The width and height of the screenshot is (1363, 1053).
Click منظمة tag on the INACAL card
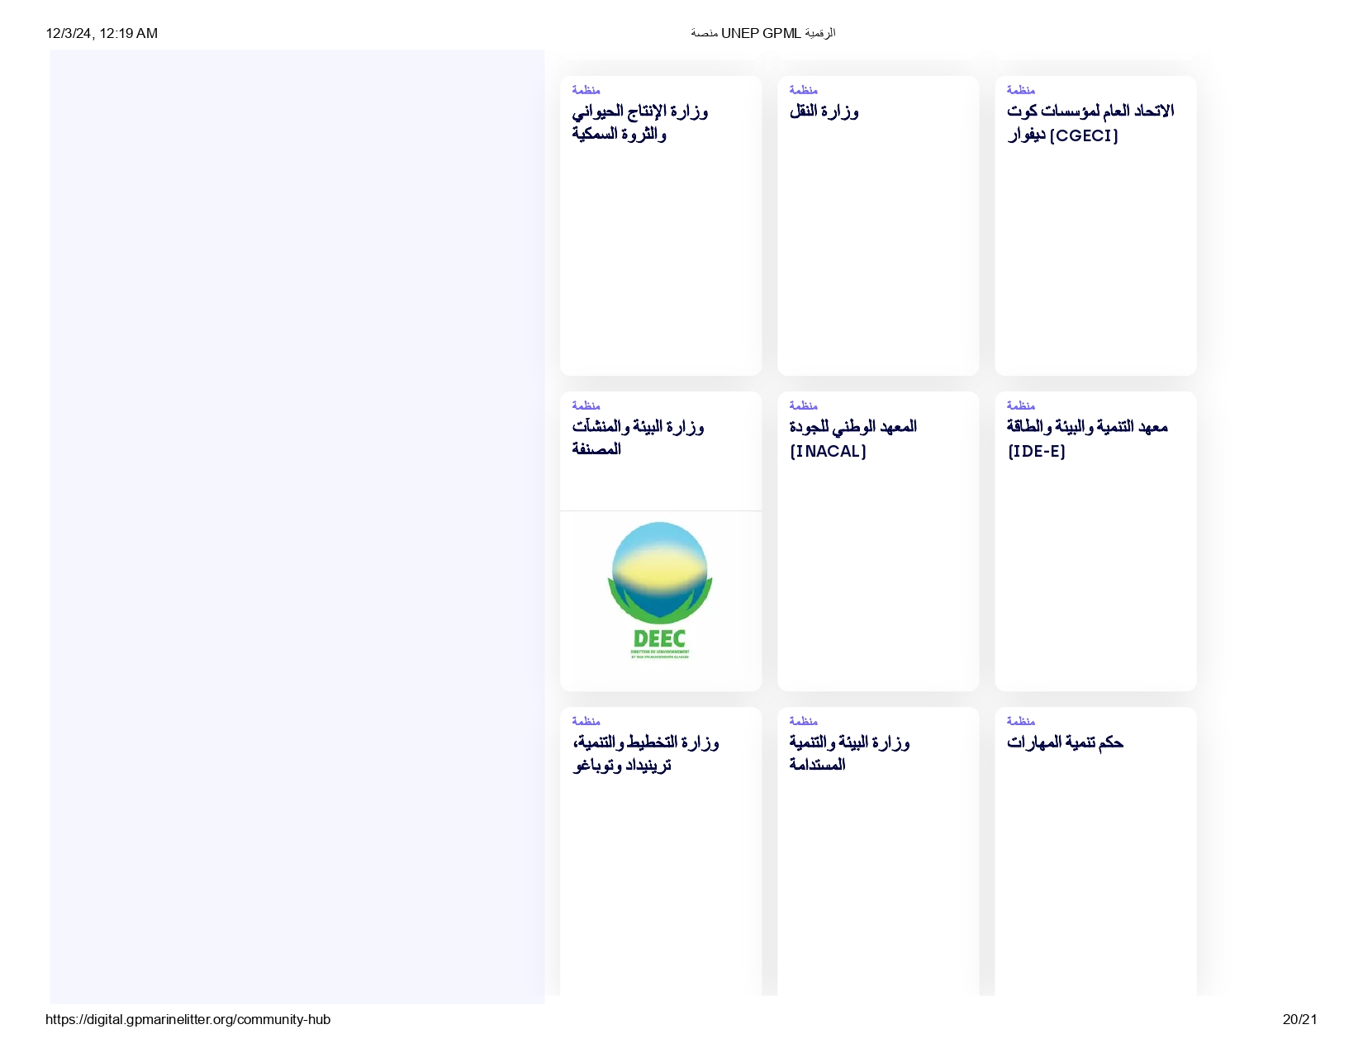pyautogui.click(x=803, y=406)
